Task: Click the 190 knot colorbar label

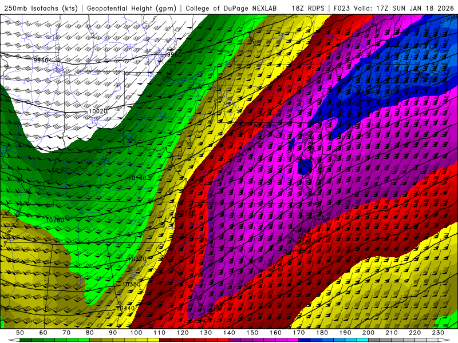Action: [345, 333]
